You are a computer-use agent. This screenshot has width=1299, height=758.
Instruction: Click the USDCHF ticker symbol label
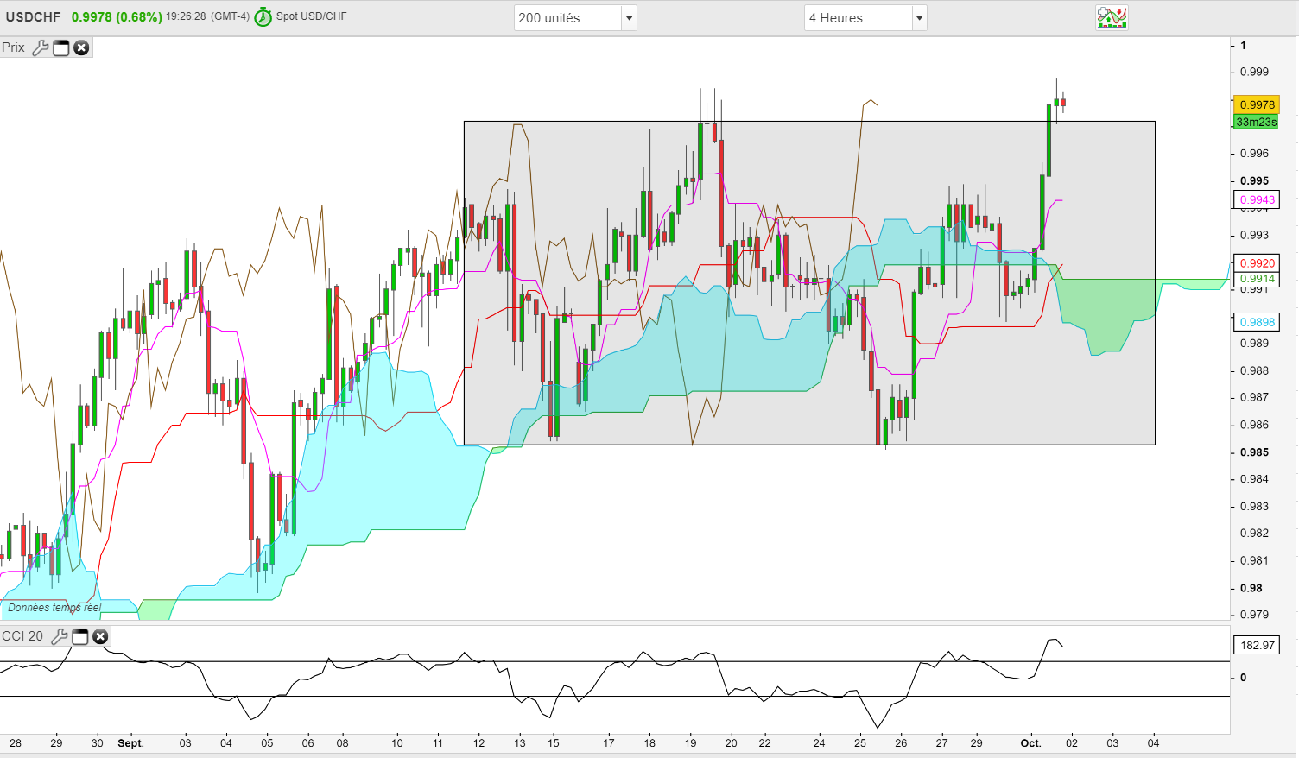pos(34,17)
